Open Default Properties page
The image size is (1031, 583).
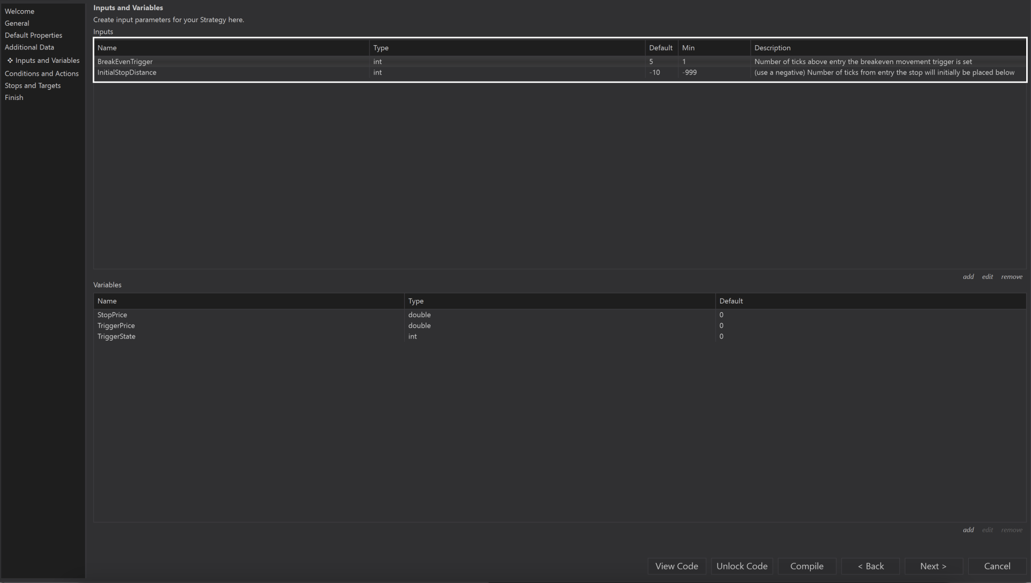tap(33, 35)
